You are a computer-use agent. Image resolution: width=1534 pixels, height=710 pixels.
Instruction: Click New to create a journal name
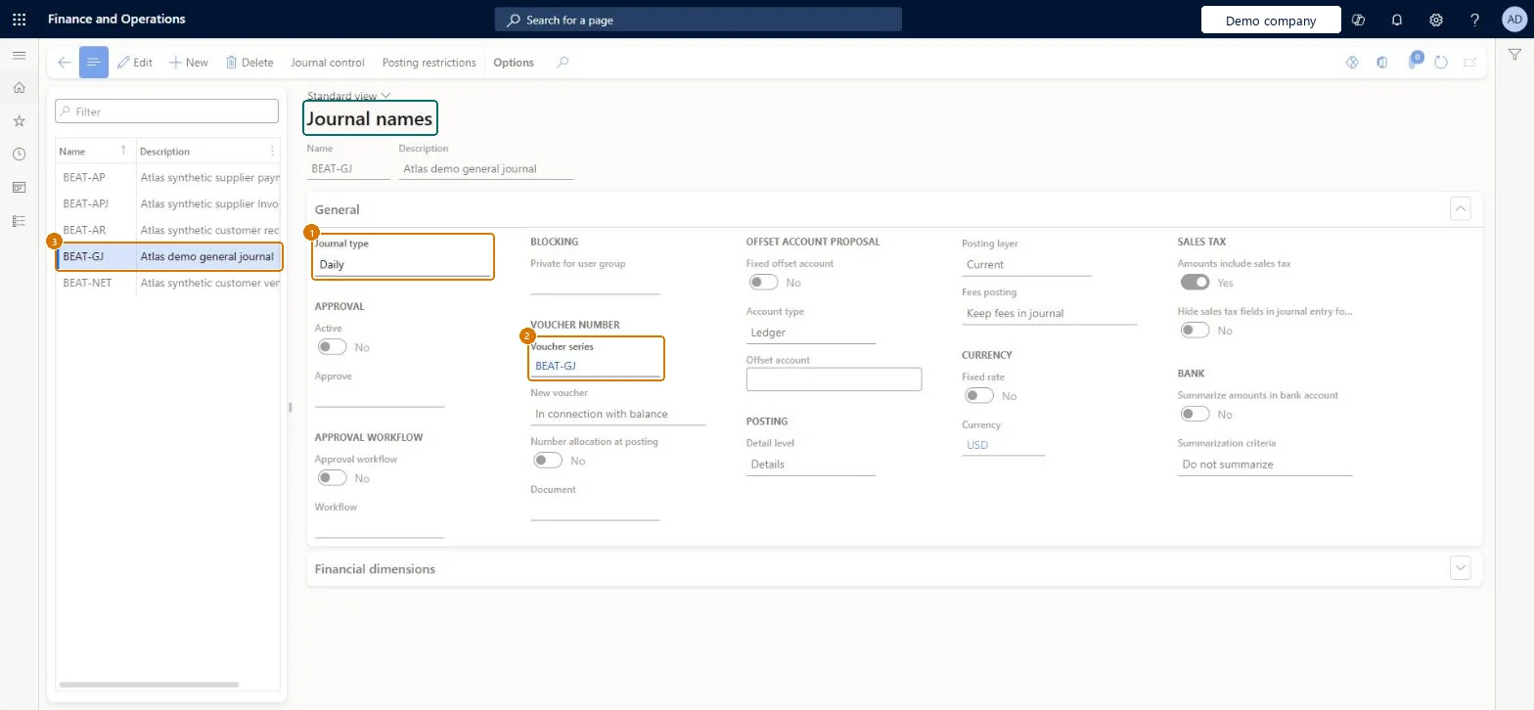[x=189, y=63]
